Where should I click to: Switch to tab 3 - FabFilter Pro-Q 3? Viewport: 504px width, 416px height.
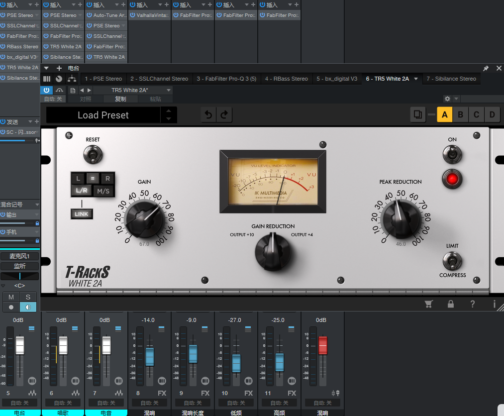pos(226,79)
